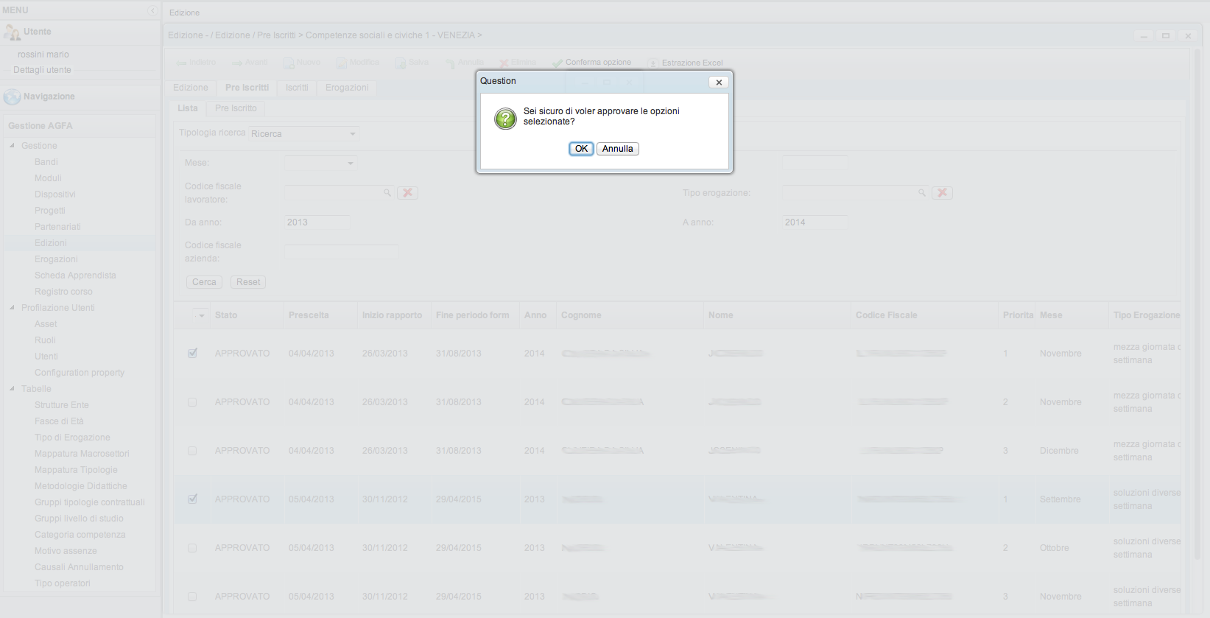Open the Tipologia ricerca dropdown
Screen dimensions: 1210x618
pyautogui.click(x=353, y=134)
